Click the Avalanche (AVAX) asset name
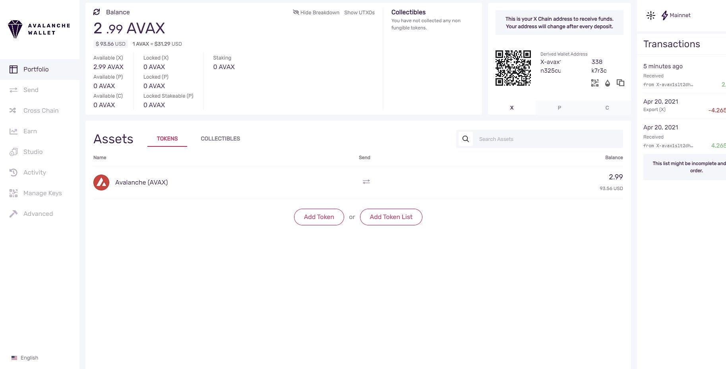726x369 pixels. (141, 183)
